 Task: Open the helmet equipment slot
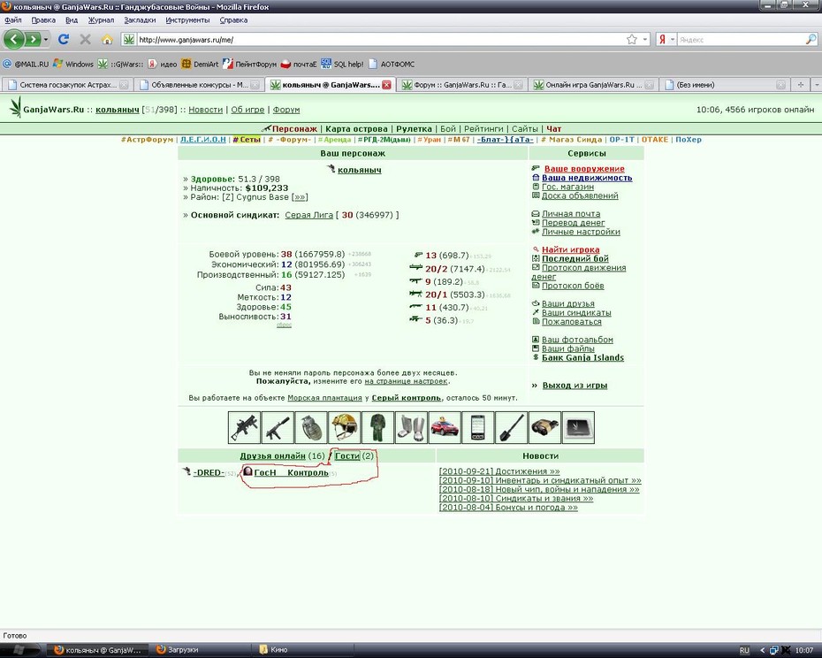point(345,427)
